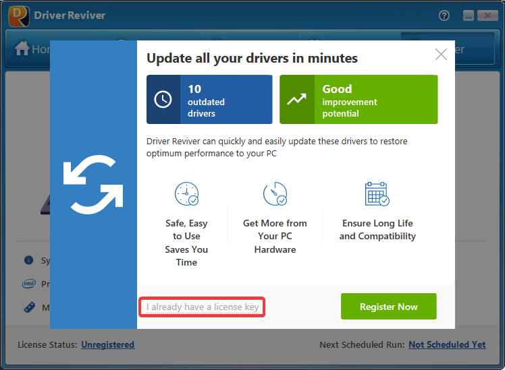Viewport: 505px width, 370px height.
Task: Click the Register Now button
Action: pyautogui.click(x=388, y=307)
